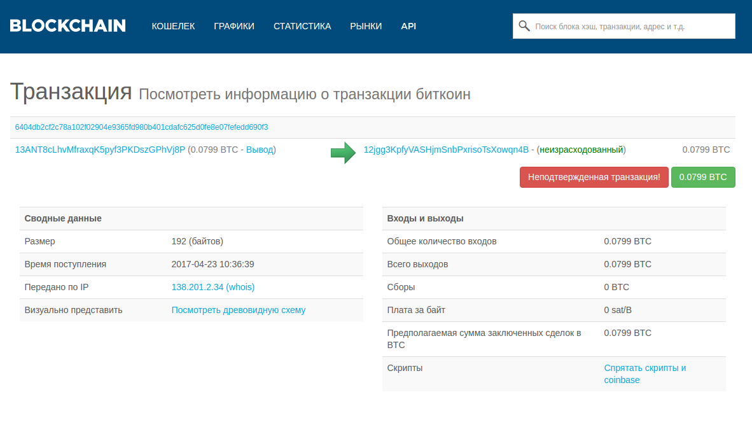The width and height of the screenshot is (752, 427).
Task: Click the green 0.0799 BTC badge
Action: click(x=702, y=177)
